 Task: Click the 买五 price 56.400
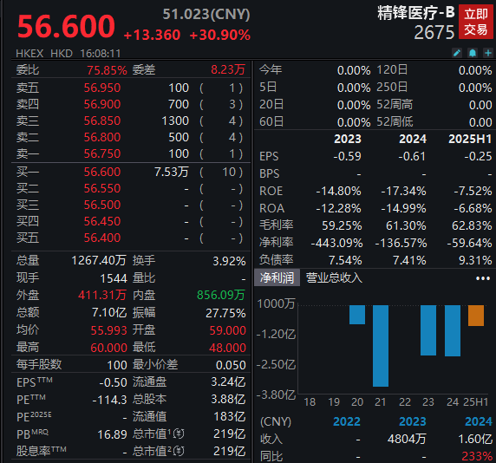pyautogui.click(x=102, y=238)
